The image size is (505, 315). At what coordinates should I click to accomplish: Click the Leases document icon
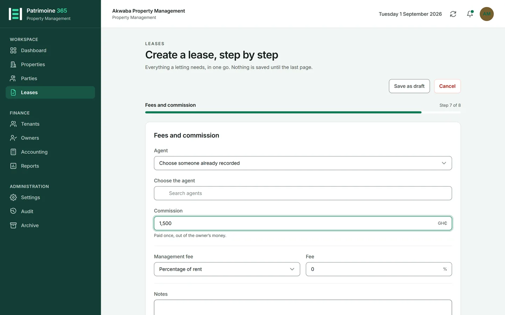13,92
